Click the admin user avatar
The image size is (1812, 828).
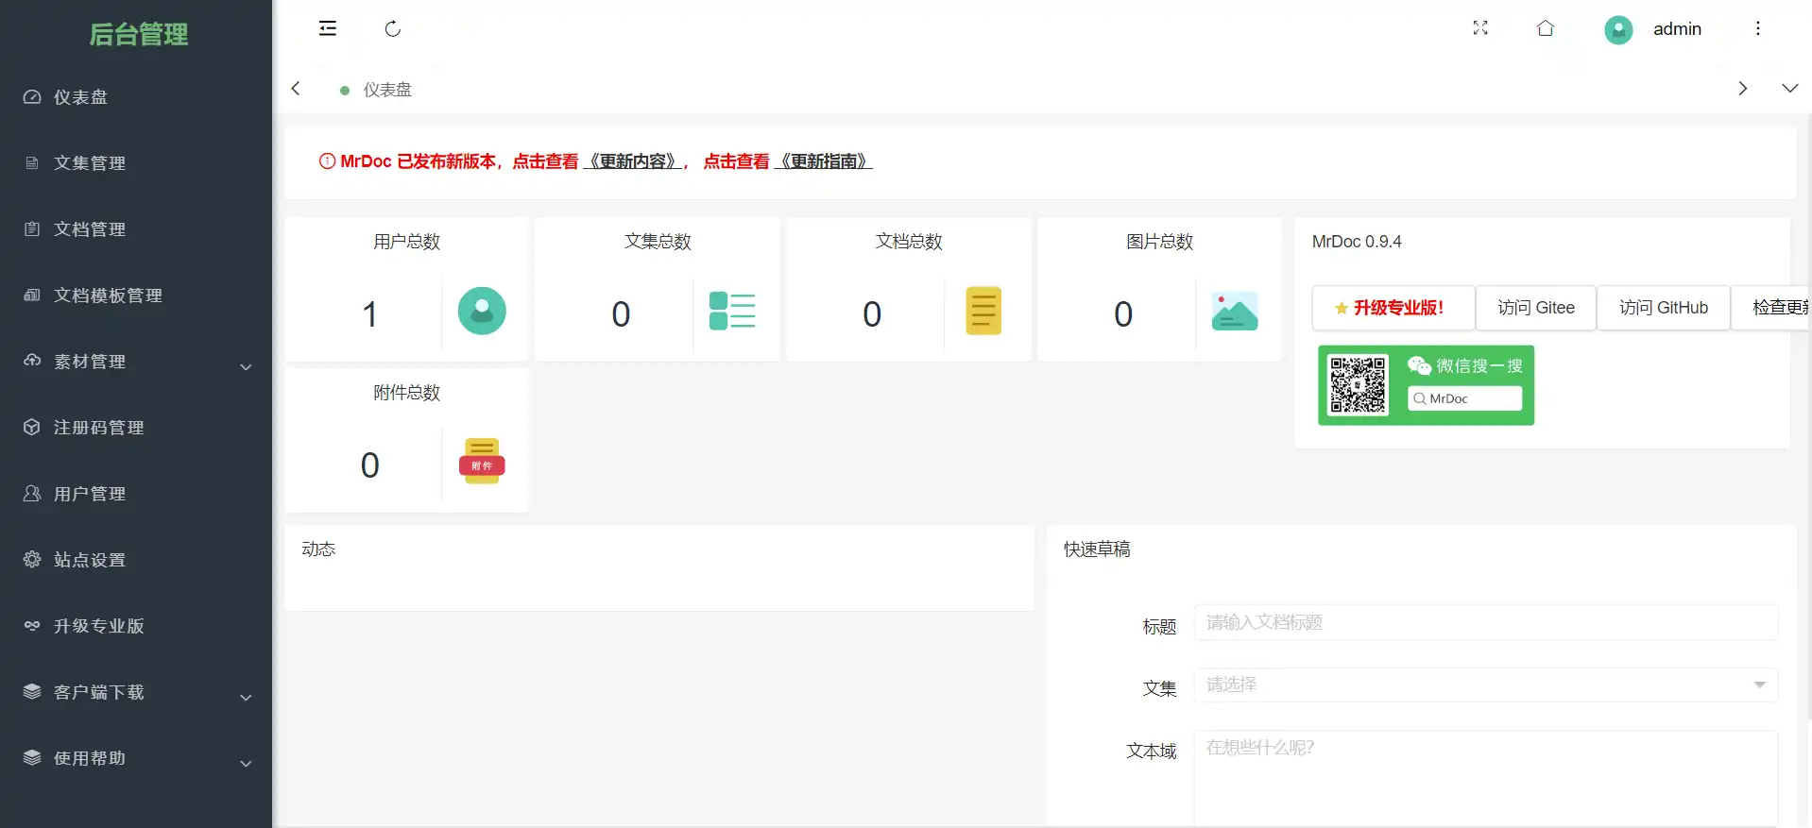click(1618, 30)
